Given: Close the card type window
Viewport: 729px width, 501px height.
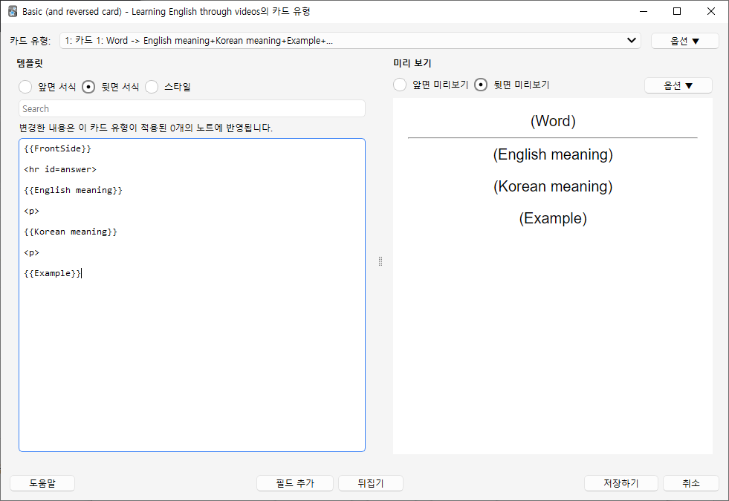Looking at the screenshot, I should (711, 11).
